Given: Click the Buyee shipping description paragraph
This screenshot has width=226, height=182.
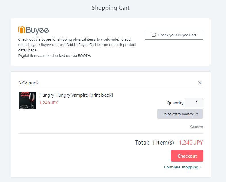Looking at the screenshot, I should pos(77,47).
